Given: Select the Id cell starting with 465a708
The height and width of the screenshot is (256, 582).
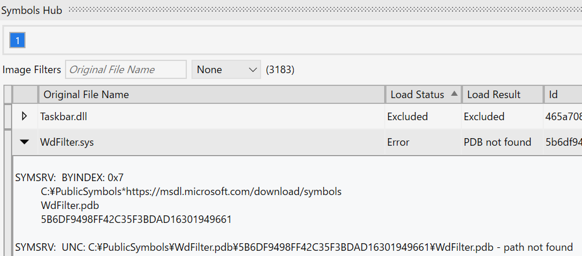Looking at the screenshot, I should coord(563,117).
